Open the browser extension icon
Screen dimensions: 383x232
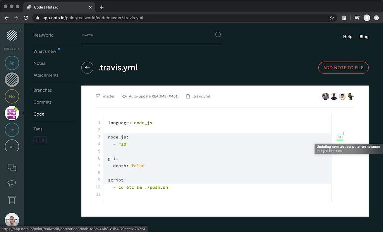343,18
